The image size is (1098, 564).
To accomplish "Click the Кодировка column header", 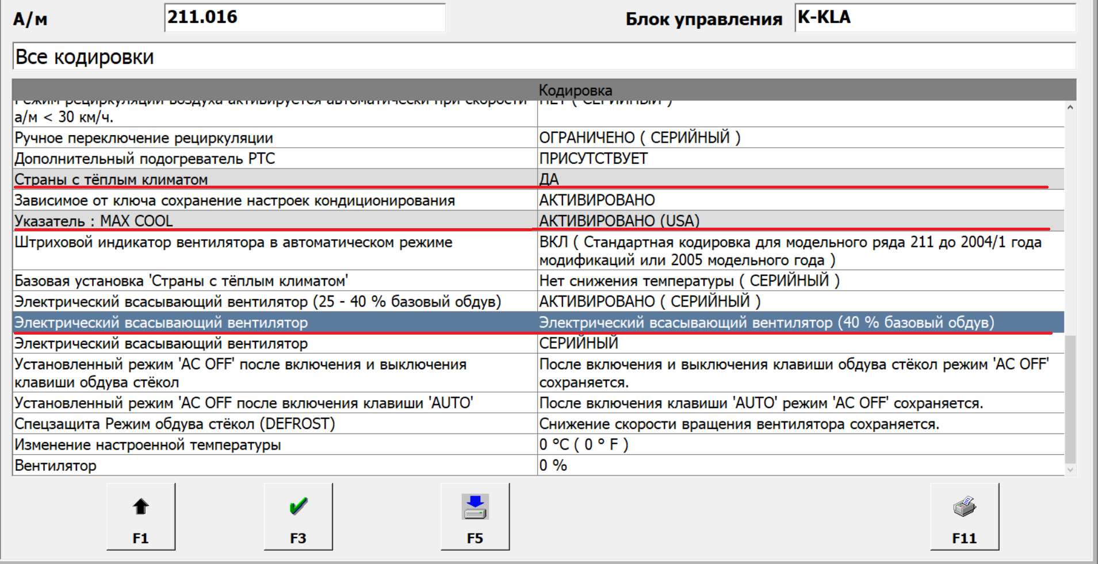I will pyautogui.click(x=575, y=90).
